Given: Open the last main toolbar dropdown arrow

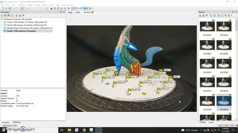Looking at the screenshot, I should (x=93, y=8).
